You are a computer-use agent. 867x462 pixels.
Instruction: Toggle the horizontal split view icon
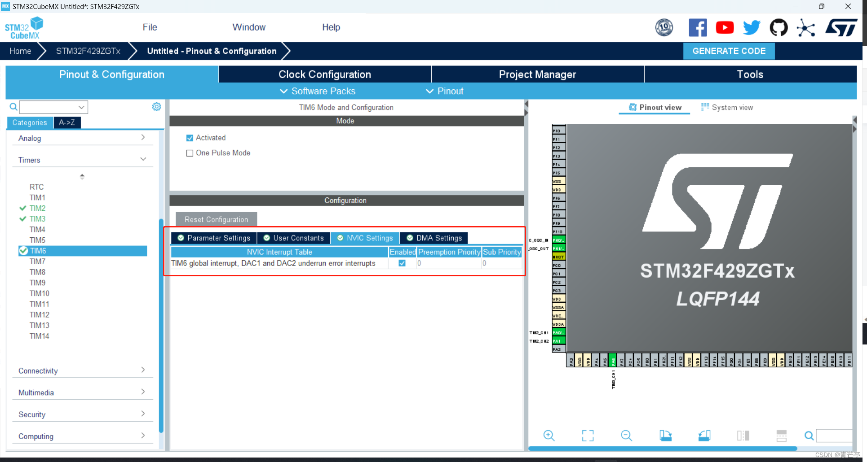[782, 436]
